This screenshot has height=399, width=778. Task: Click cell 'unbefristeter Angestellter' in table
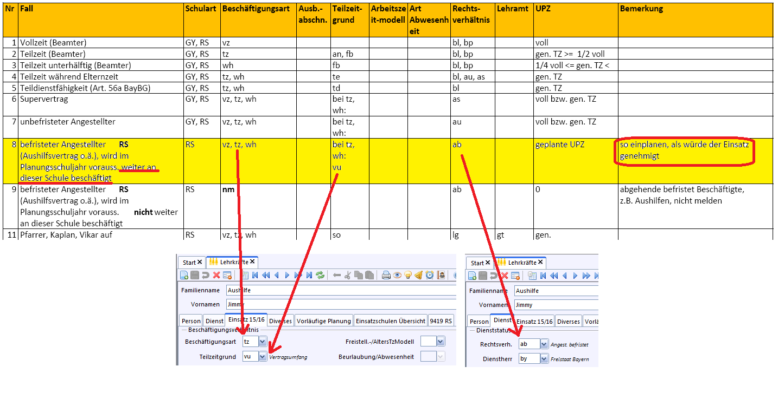tap(101, 127)
